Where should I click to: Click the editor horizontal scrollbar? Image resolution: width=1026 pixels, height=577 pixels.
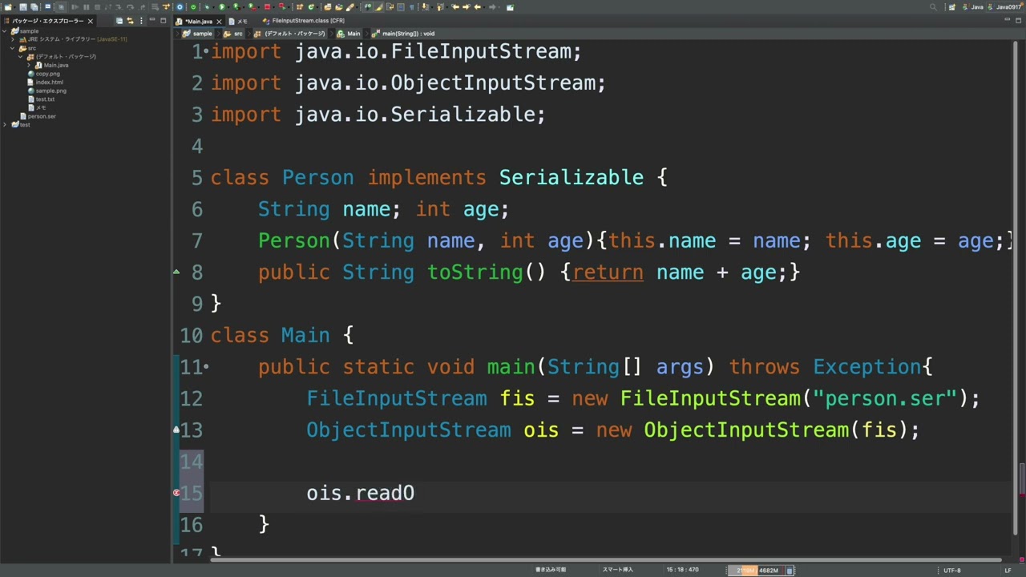[x=605, y=559]
